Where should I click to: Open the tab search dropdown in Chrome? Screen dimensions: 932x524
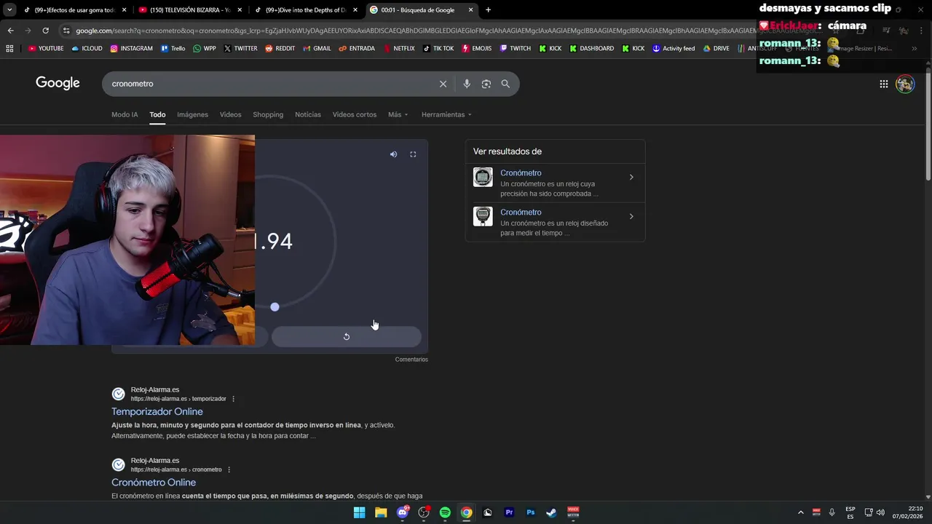point(9,10)
